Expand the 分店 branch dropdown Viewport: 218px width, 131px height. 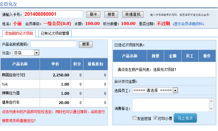pos(36,53)
